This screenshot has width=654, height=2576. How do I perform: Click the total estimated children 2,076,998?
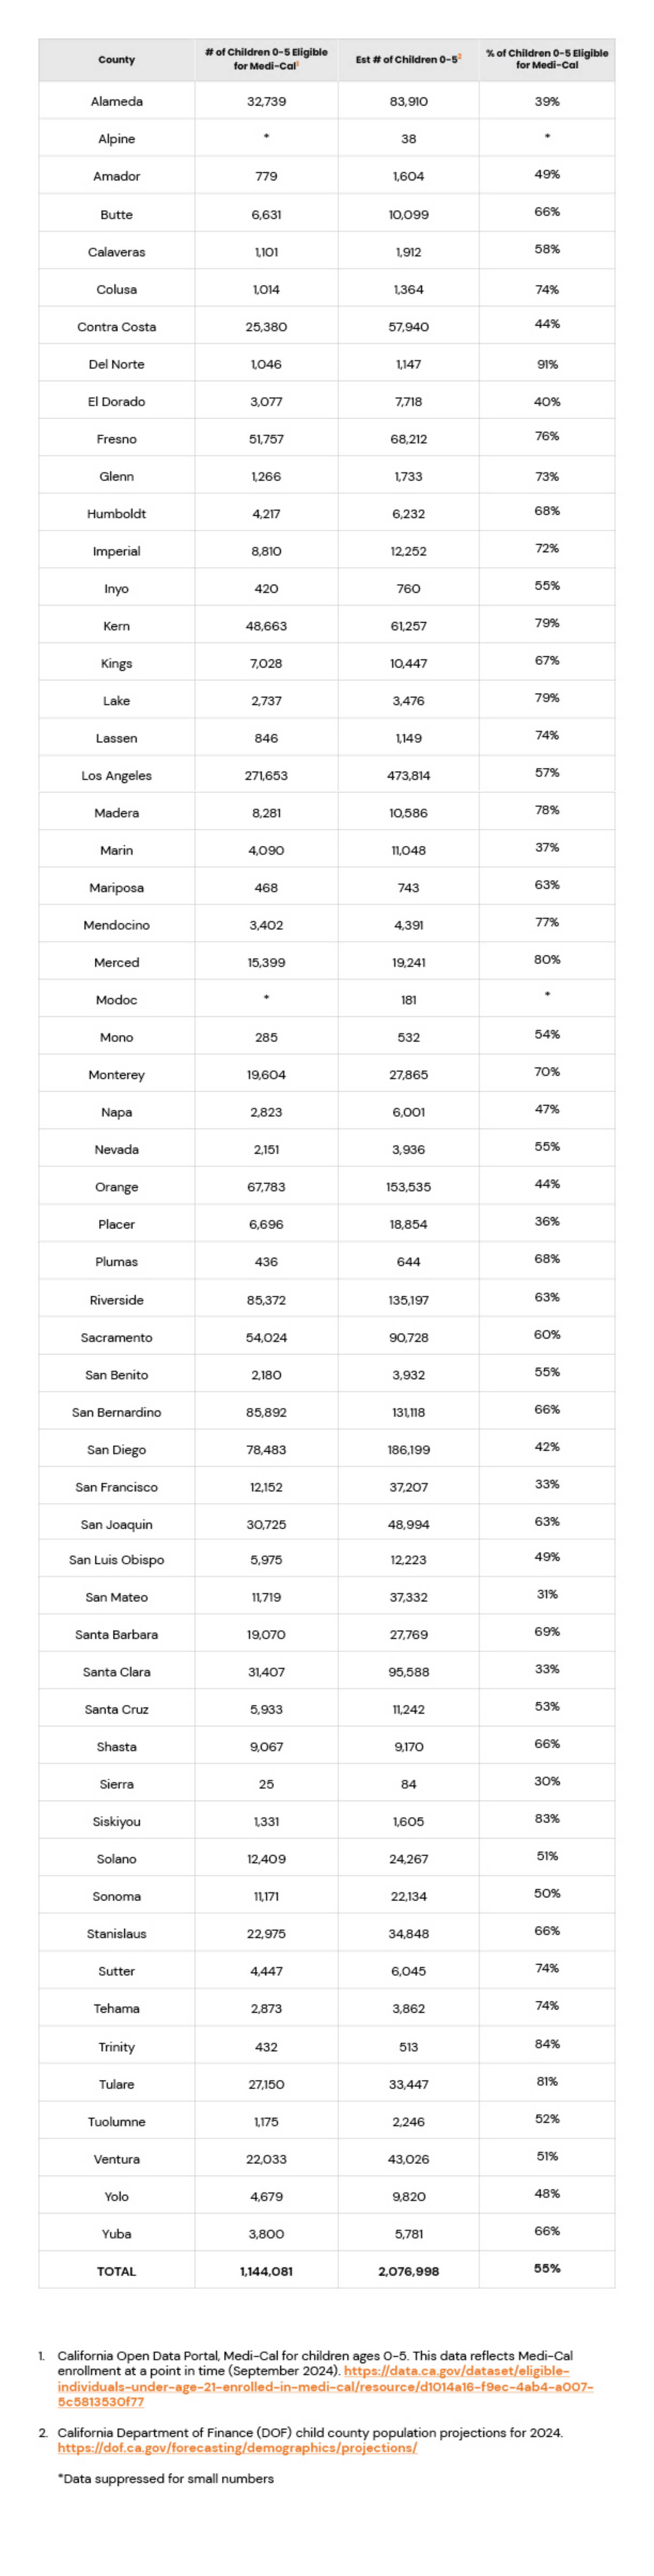coord(408,2271)
